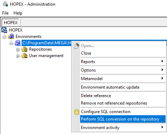Open the Metamodel submenu arrow
This screenshot has width=167, height=134.
pyautogui.click(x=162, y=78)
